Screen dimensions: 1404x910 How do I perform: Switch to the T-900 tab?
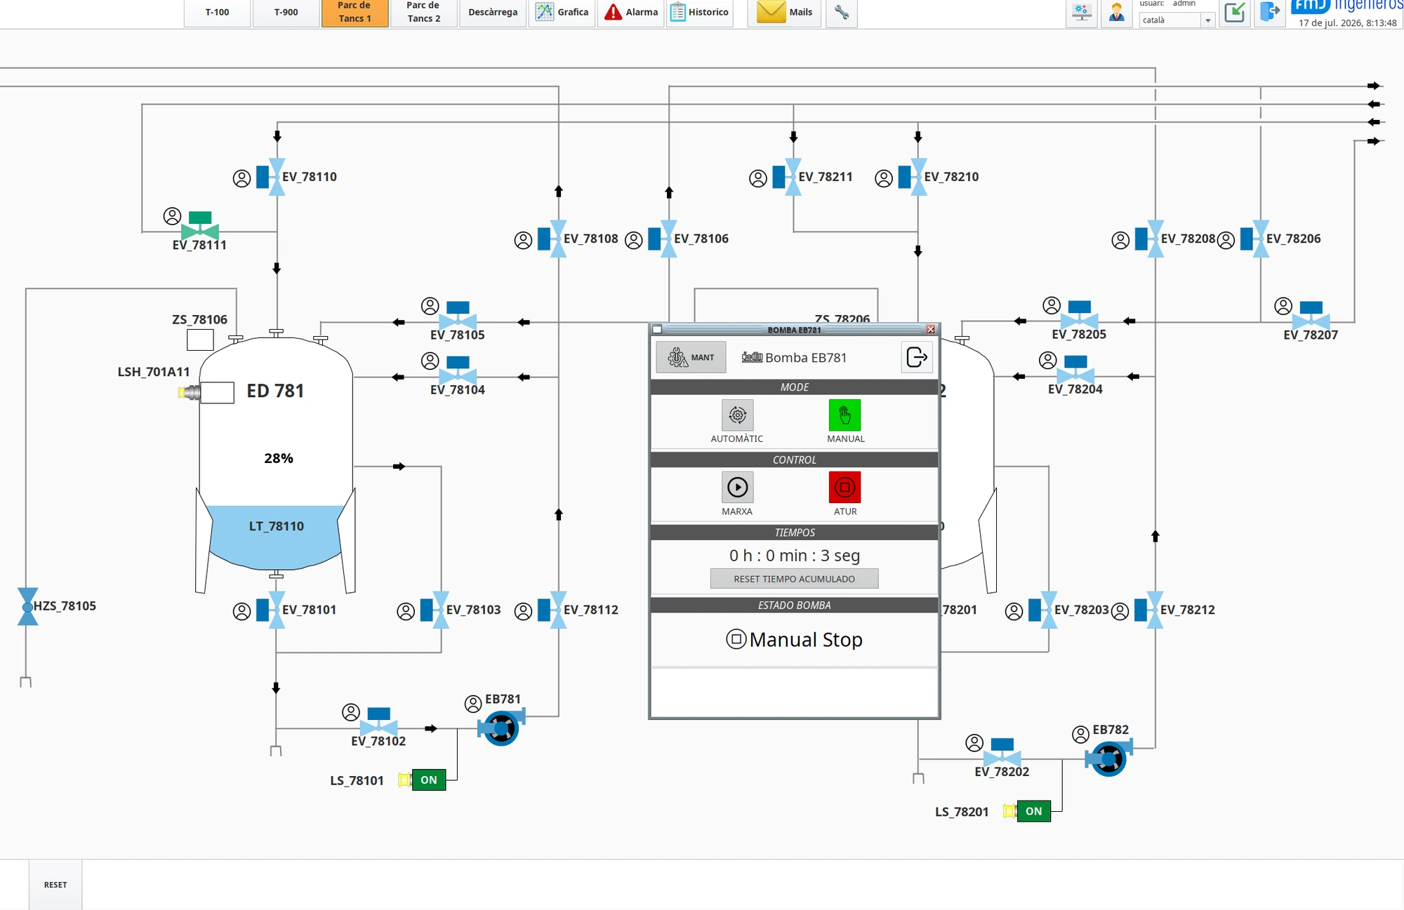(286, 12)
